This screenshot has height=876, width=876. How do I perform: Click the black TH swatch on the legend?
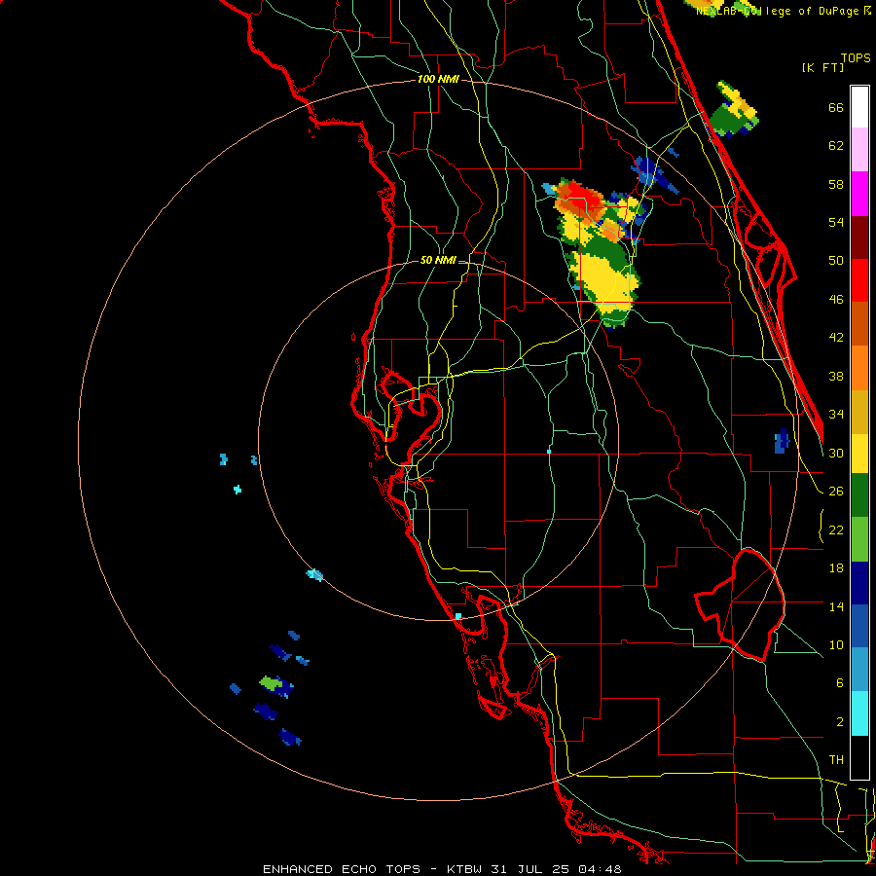tap(859, 757)
